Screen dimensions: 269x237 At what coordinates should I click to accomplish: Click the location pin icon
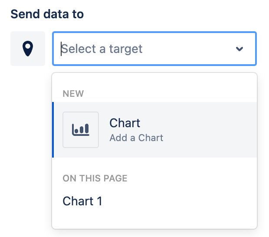[x=28, y=49]
